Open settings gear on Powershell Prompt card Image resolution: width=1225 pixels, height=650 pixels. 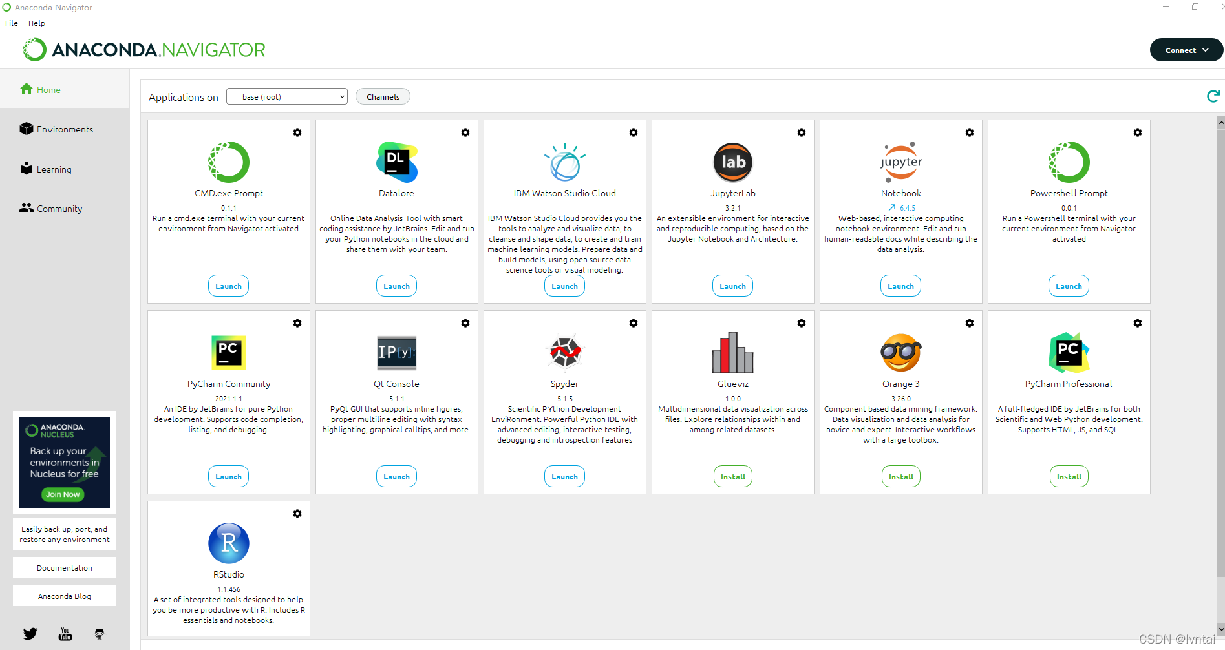pos(1138,132)
